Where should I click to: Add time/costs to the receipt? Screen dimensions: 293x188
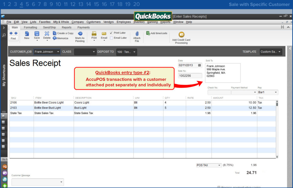(157, 33)
